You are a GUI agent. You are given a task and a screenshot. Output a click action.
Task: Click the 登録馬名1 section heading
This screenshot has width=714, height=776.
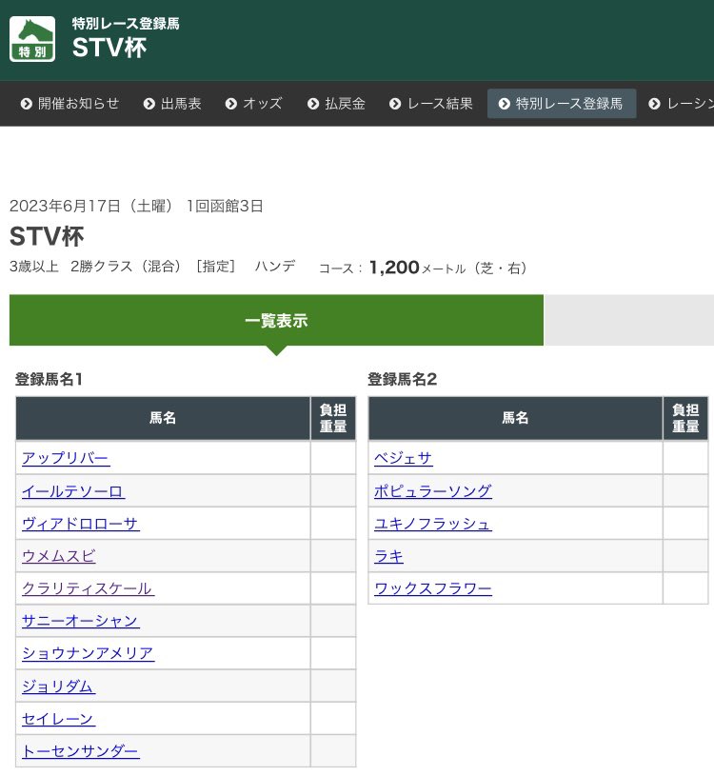coord(49,380)
